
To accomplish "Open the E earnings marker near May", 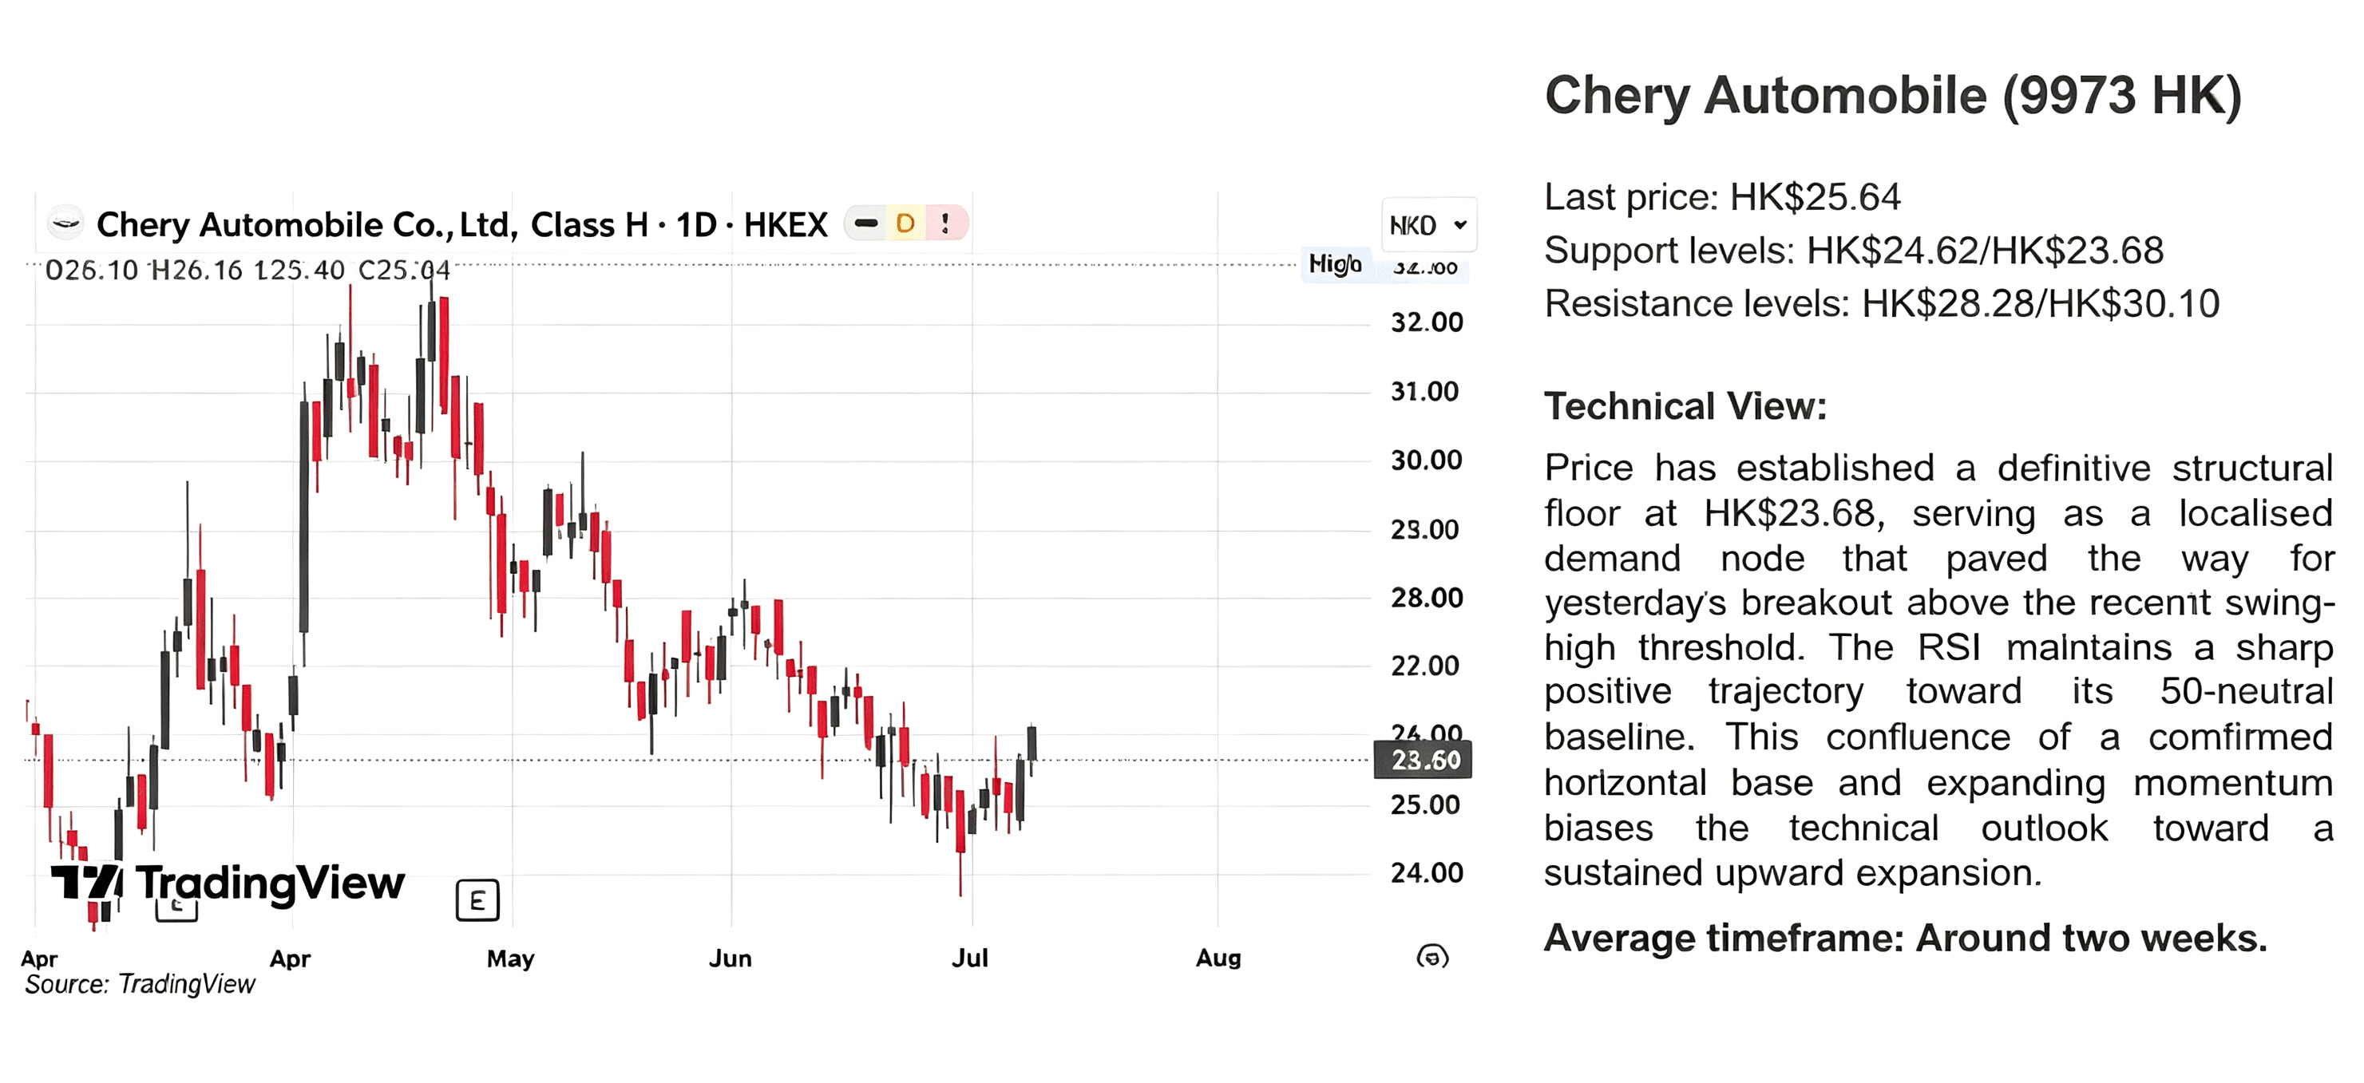I will 477,900.
